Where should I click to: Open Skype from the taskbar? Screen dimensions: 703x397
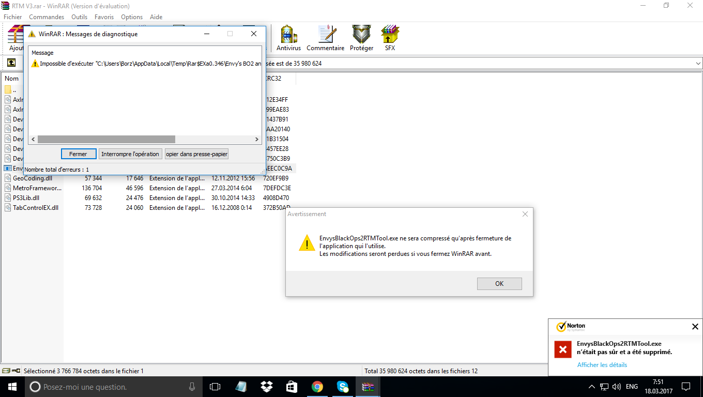(343, 387)
